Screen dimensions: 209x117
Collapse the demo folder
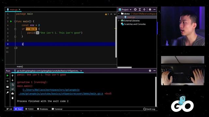119,14
